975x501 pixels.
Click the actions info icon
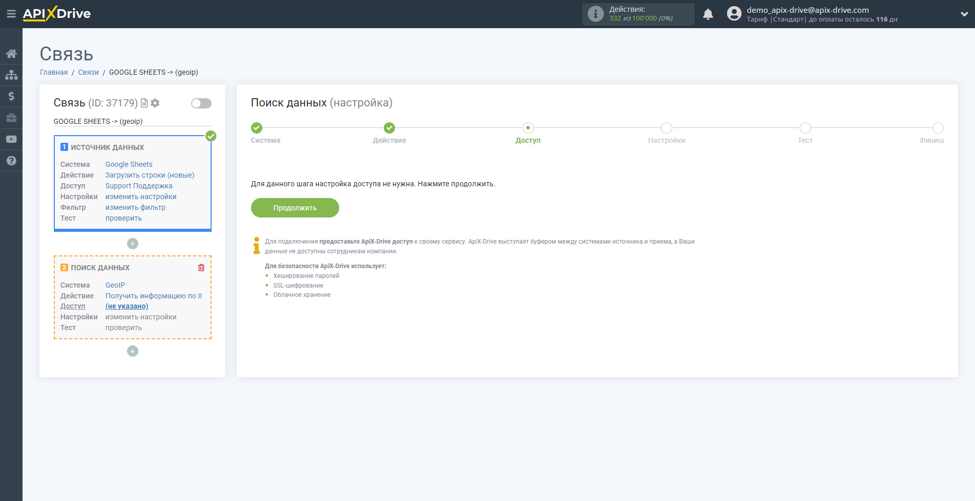pyautogui.click(x=595, y=14)
